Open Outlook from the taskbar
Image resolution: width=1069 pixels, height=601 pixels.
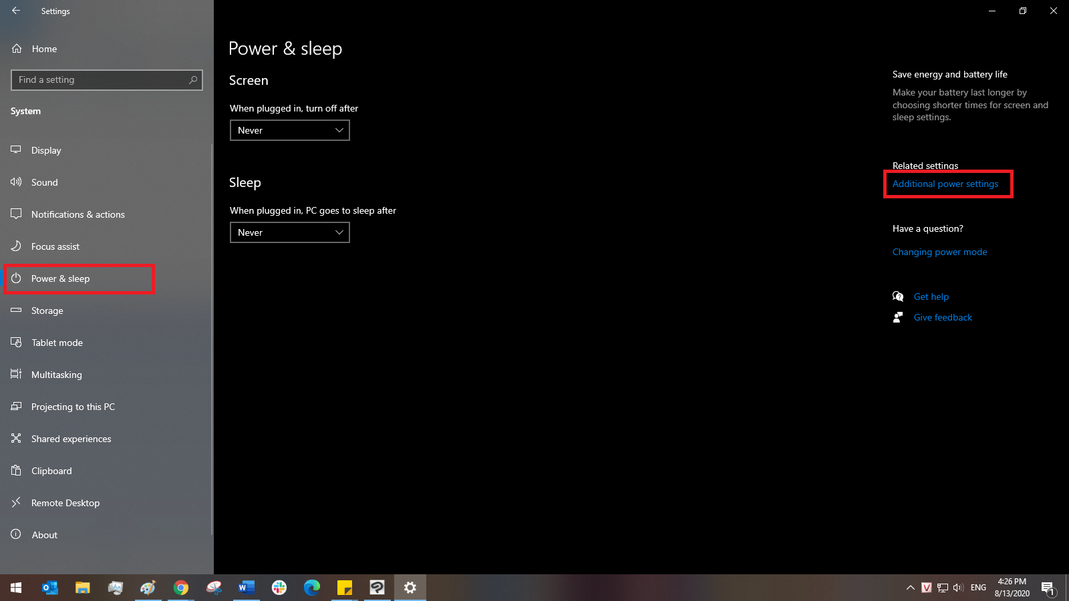50,588
